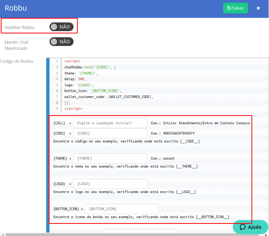This screenshot has height=236, width=269.
Task: Click the "Exe.: sunset" example text
Action: pos(163,158)
